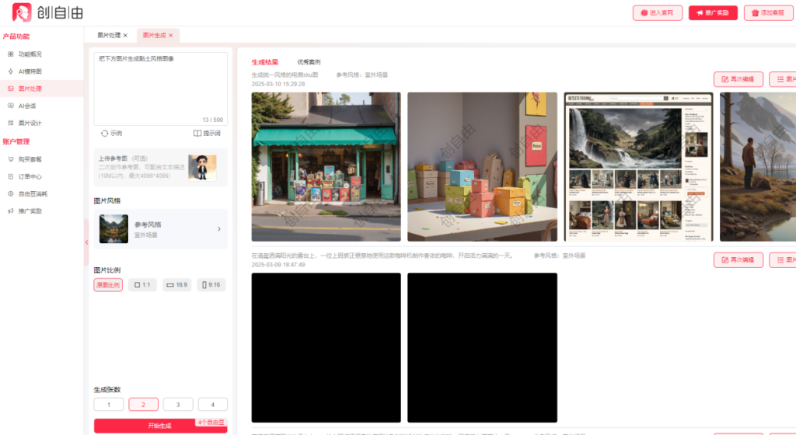Set generation count to 4
This screenshot has width=796, height=435.
point(212,405)
